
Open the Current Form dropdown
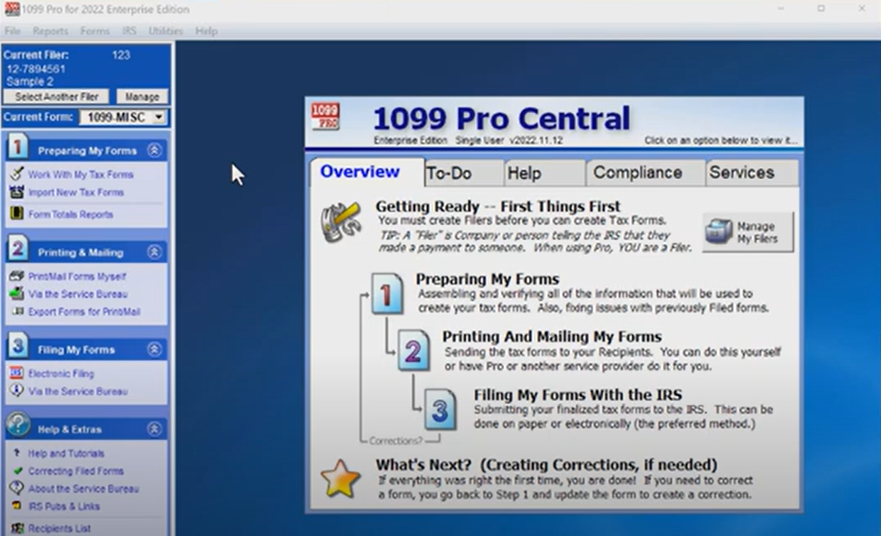point(159,116)
